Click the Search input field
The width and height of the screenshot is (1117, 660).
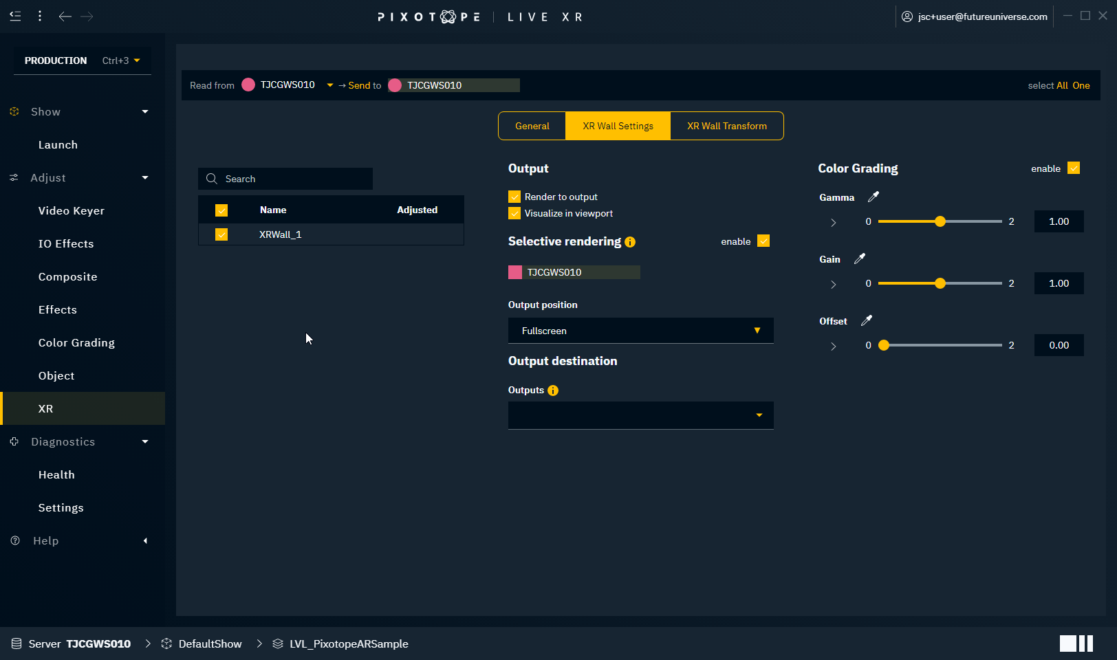[x=285, y=179]
